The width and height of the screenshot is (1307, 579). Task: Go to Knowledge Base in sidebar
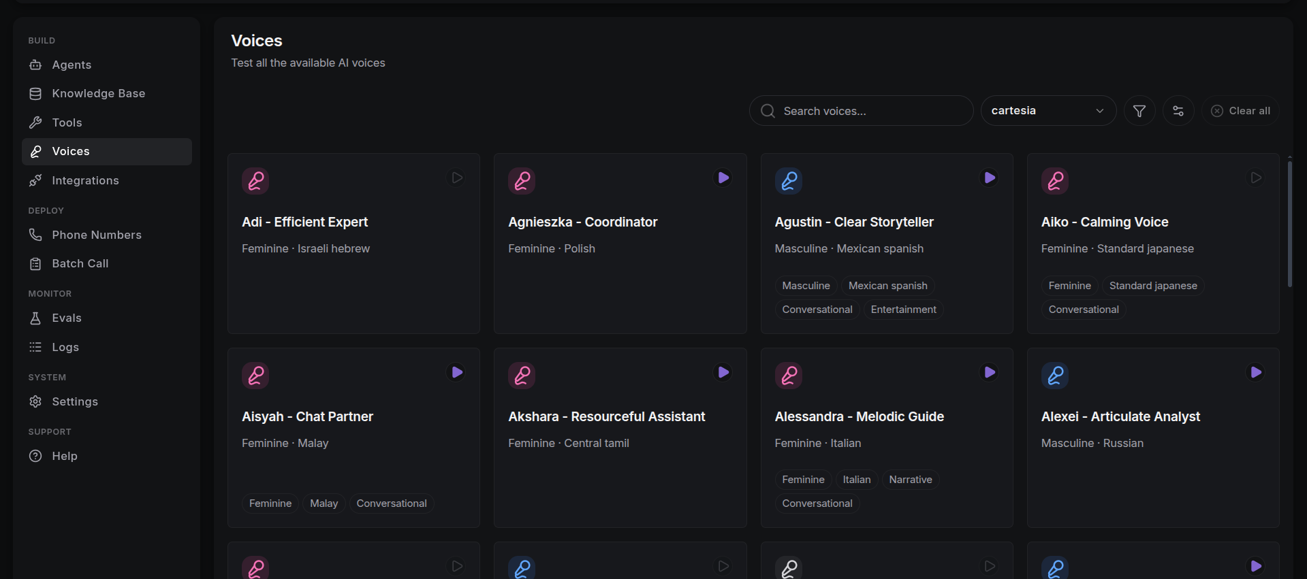pos(107,93)
